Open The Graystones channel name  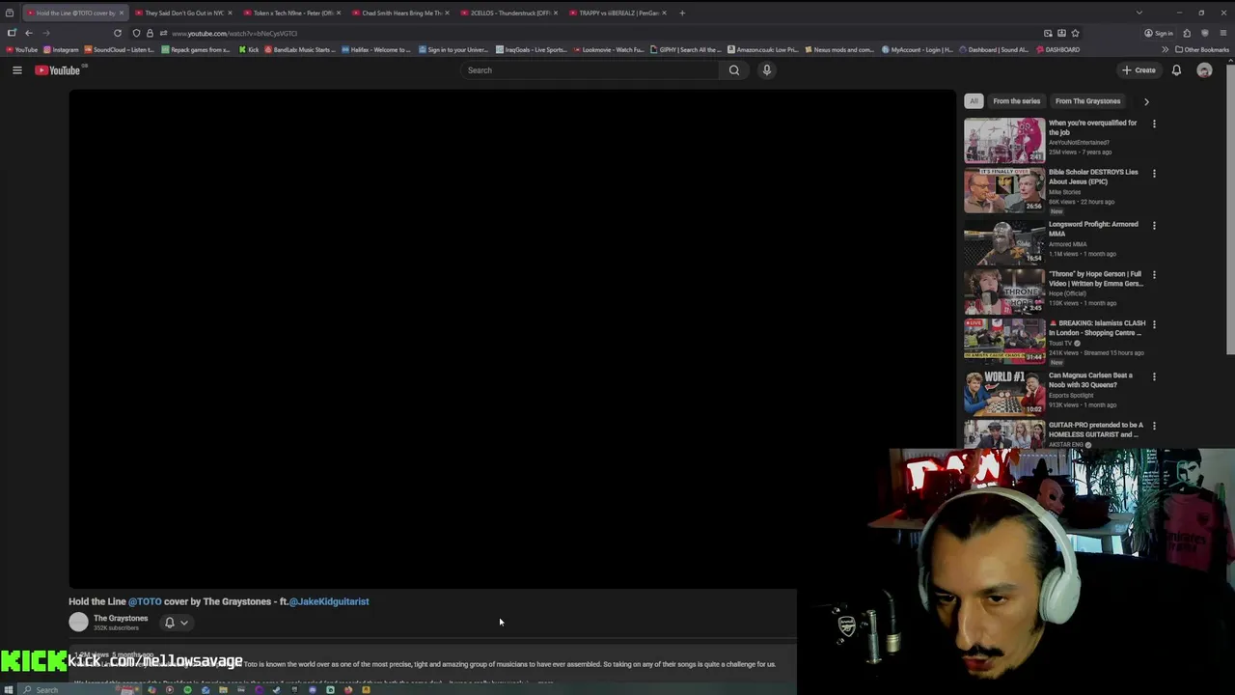tap(121, 618)
